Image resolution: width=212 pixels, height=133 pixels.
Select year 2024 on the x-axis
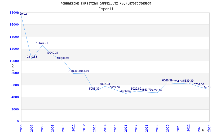pos(209,128)
